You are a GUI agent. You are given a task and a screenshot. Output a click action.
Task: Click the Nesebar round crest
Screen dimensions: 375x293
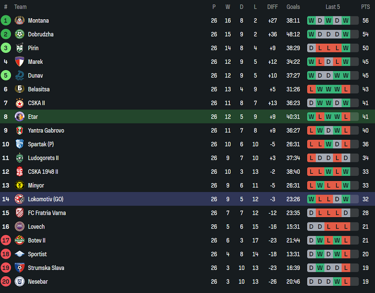(20, 281)
